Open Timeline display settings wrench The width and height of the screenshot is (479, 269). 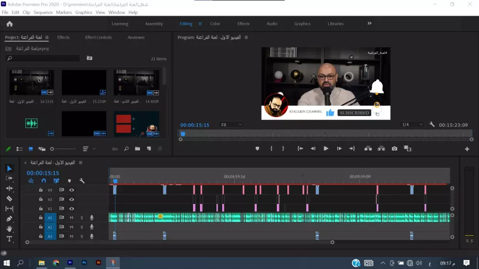tap(82, 181)
